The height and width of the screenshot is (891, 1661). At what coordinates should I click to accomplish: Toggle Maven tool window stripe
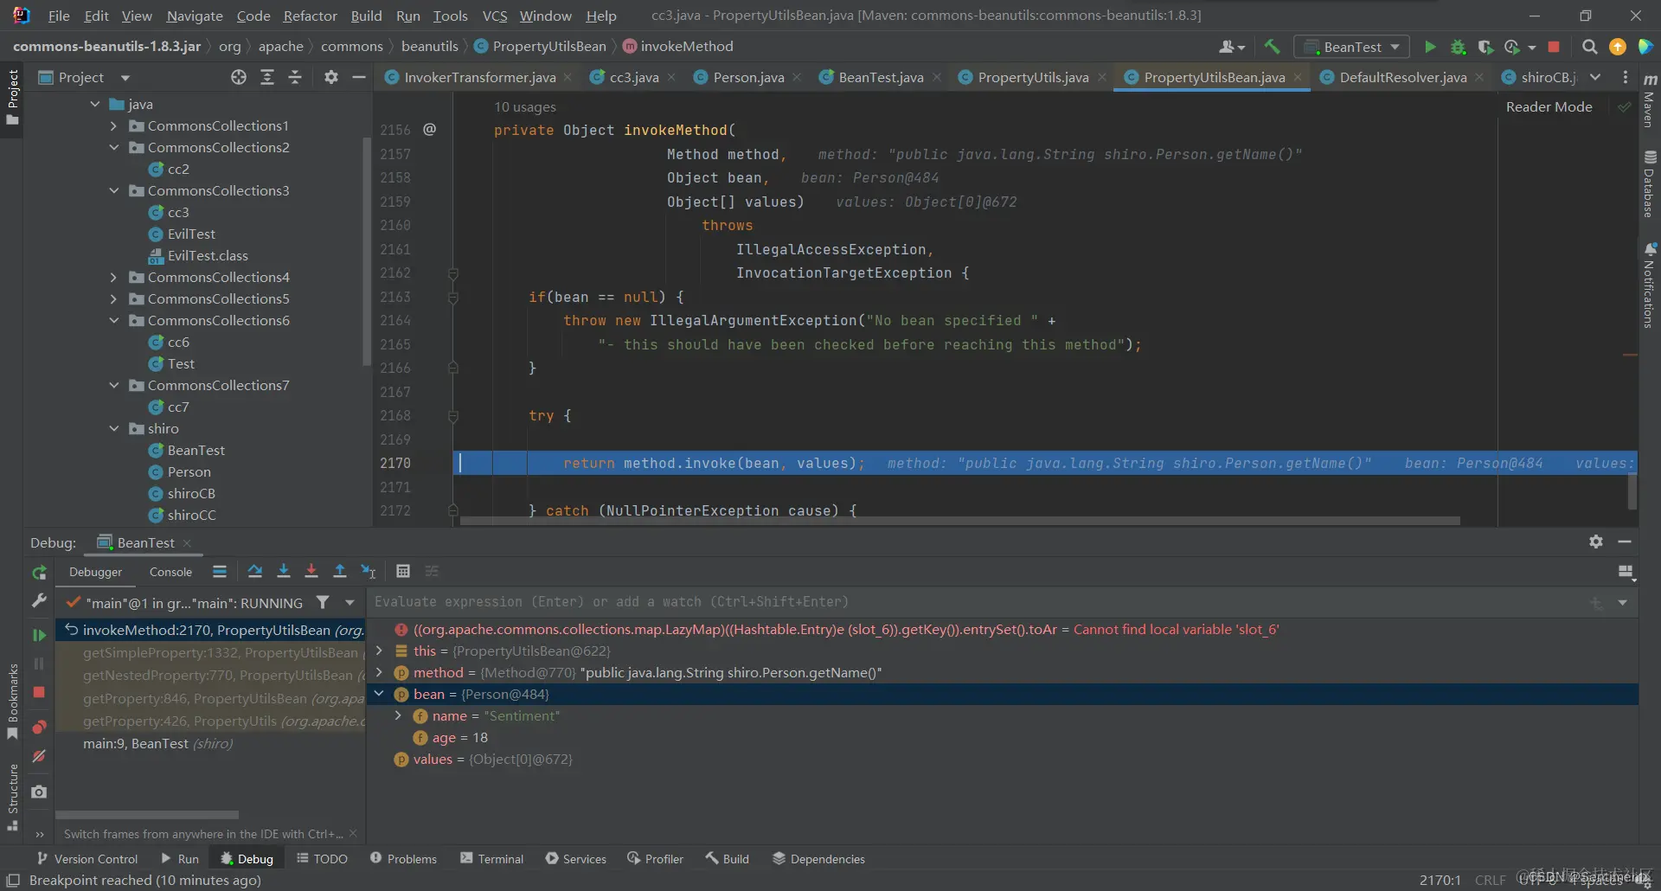point(1649,102)
